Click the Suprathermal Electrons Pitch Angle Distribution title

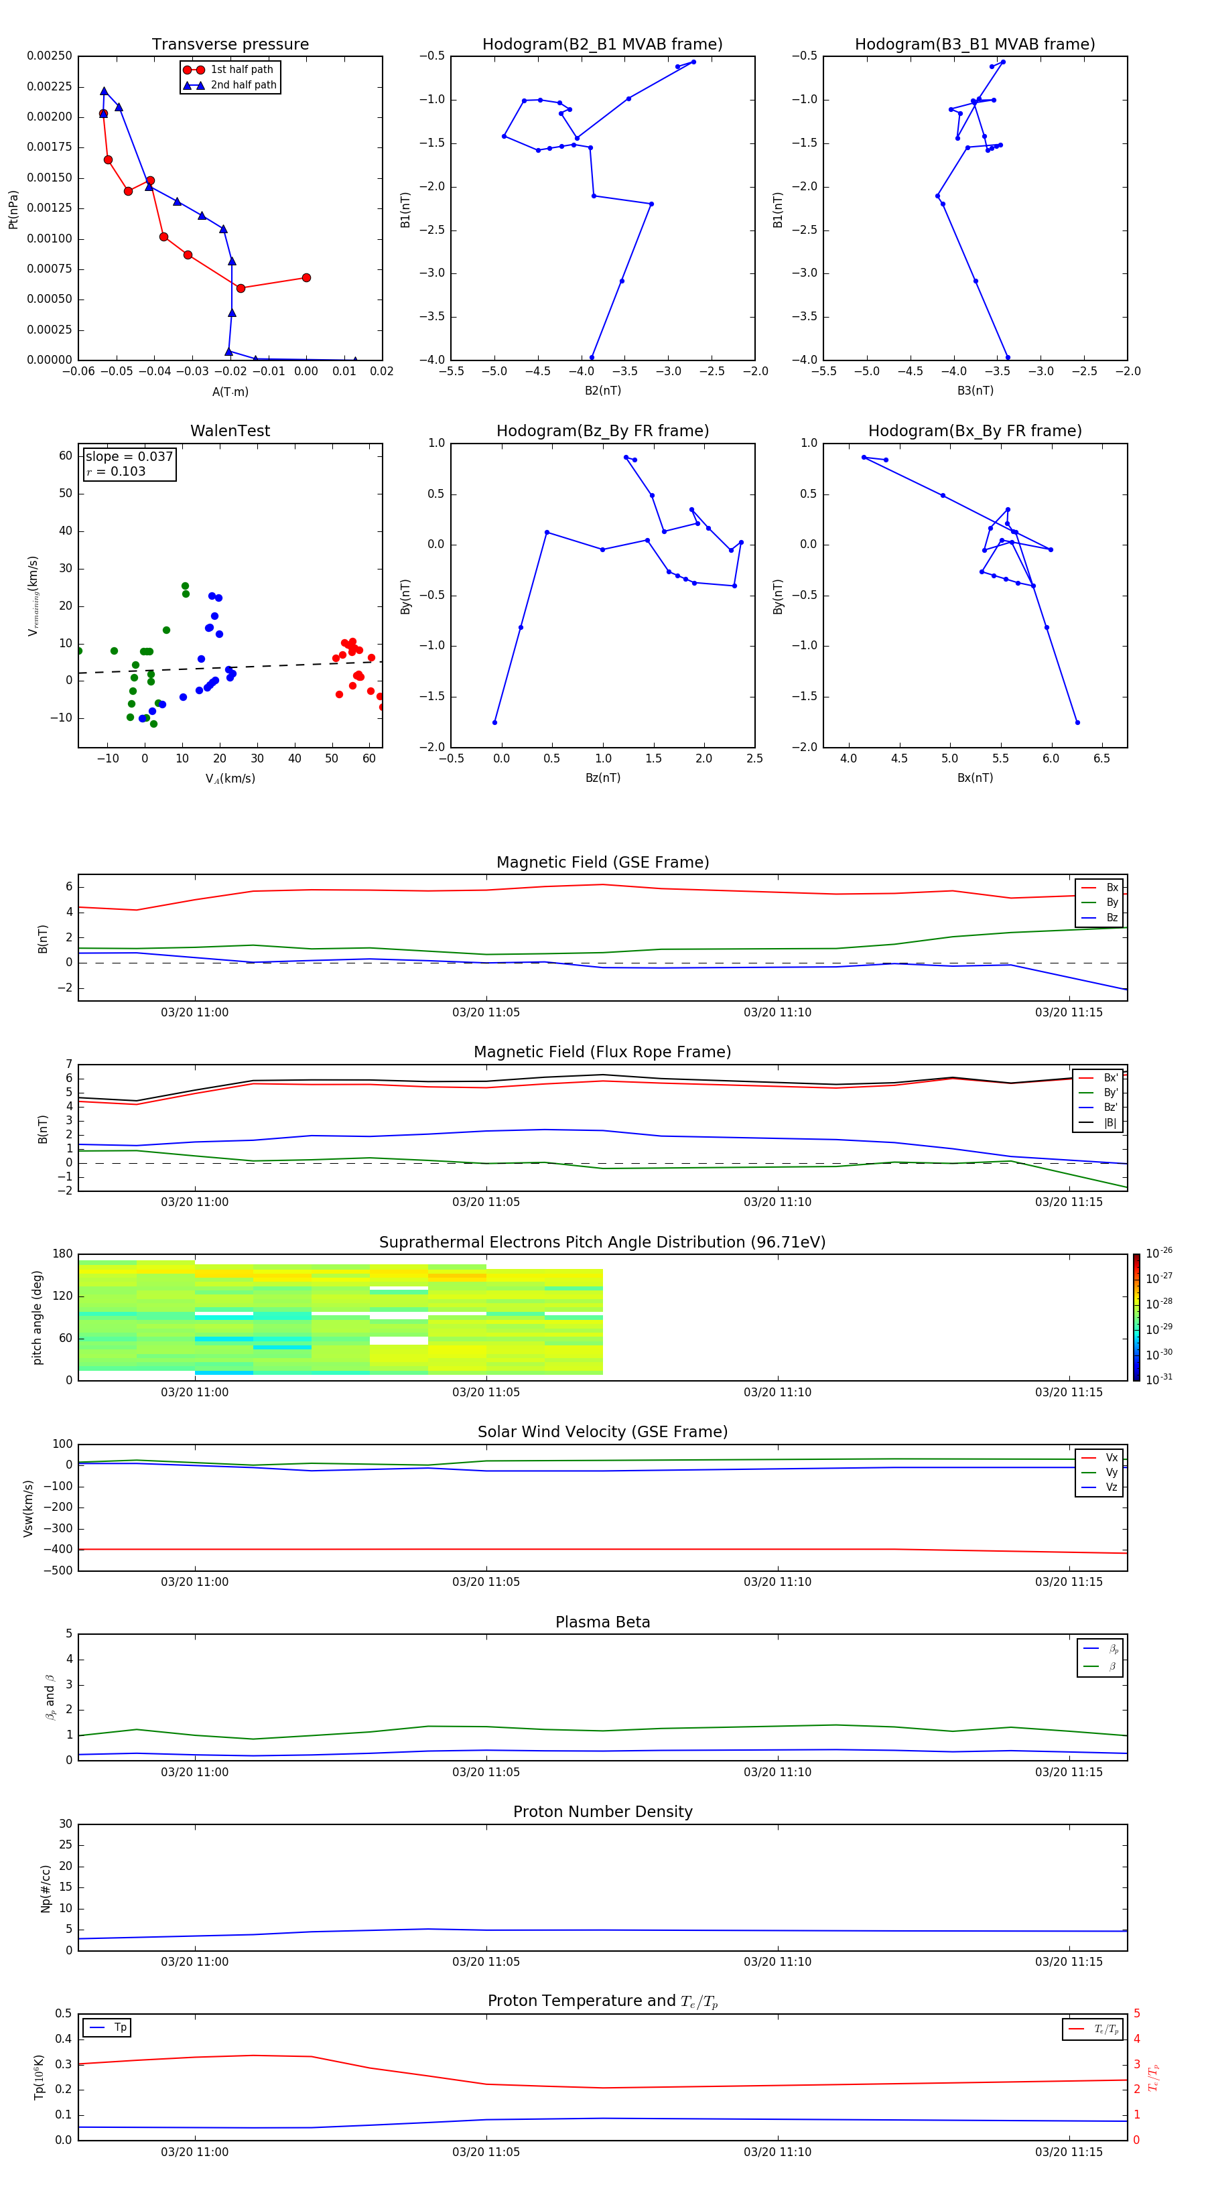(602, 1243)
